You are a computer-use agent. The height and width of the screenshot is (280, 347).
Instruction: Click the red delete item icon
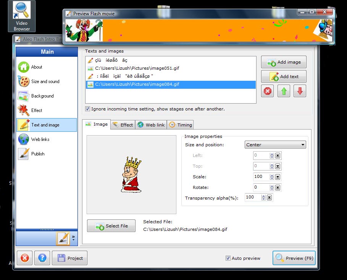coord(268,91)
